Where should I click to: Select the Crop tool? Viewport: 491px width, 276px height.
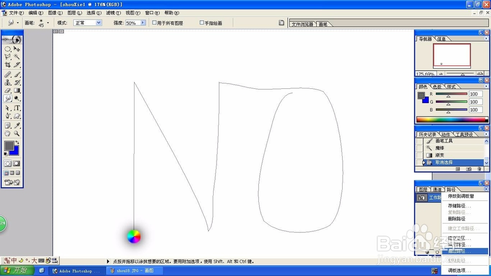tap(7, 64)
